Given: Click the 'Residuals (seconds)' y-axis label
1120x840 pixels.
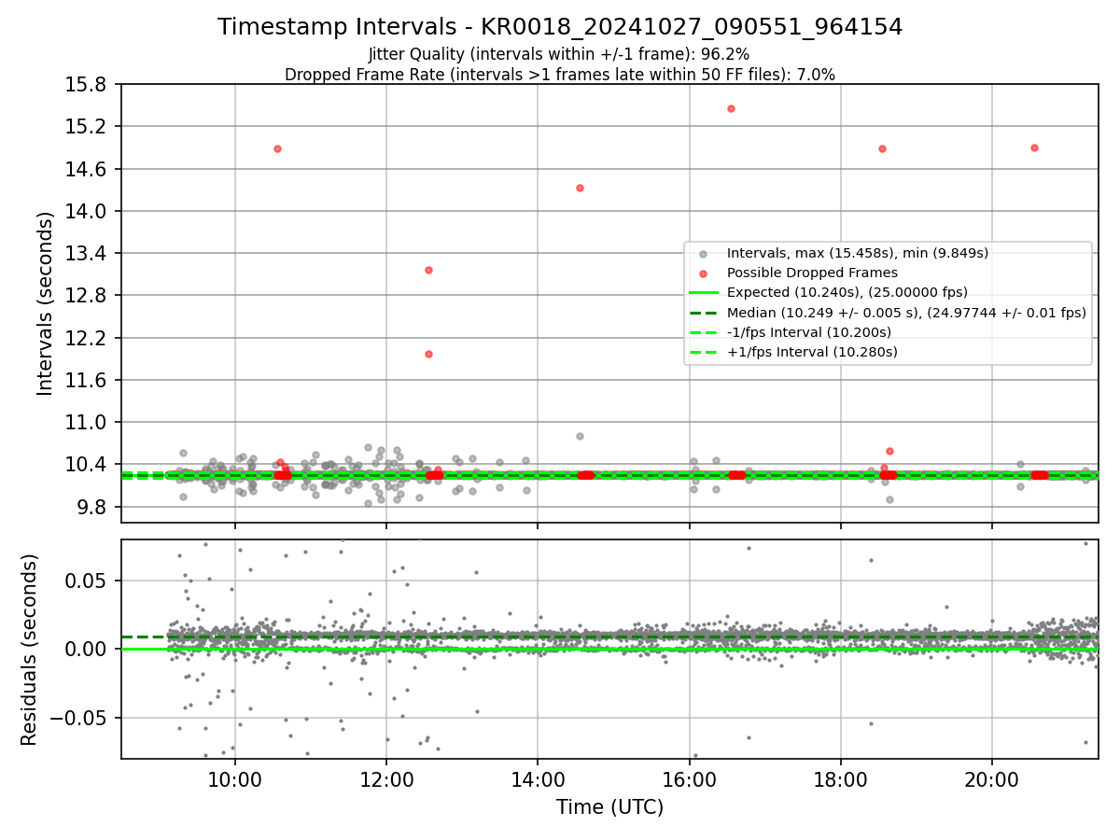Looking at the screenshot, I should point(30,650).
